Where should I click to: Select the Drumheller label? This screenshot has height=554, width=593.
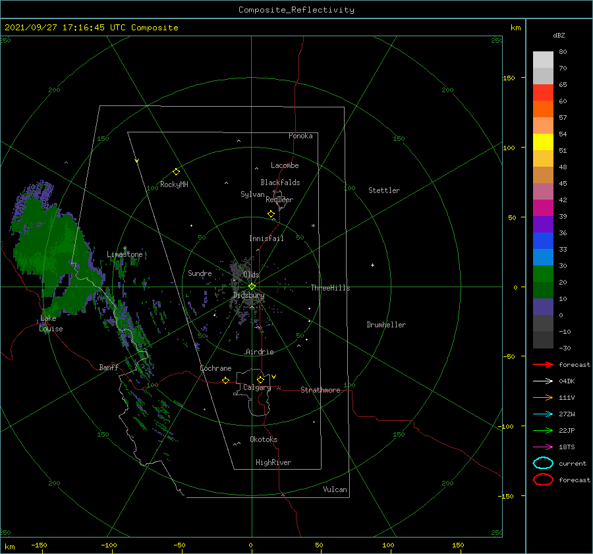coord(386,325)
